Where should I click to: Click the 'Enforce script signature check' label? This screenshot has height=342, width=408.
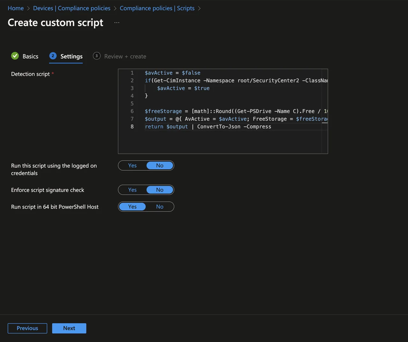[x=47, y=190]
